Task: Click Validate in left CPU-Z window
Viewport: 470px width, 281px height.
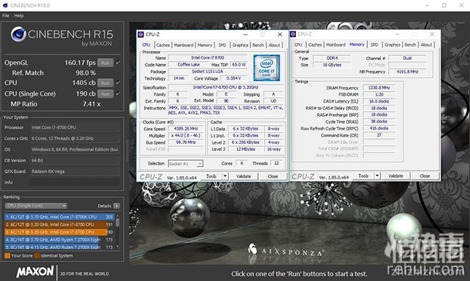Action: pos(243,176)
